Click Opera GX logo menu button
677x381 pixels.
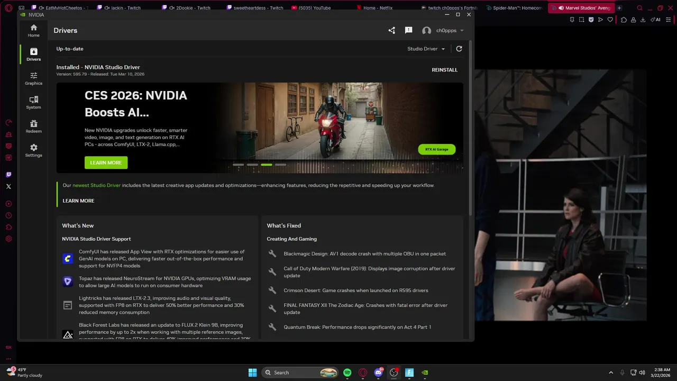coord(8,8)
